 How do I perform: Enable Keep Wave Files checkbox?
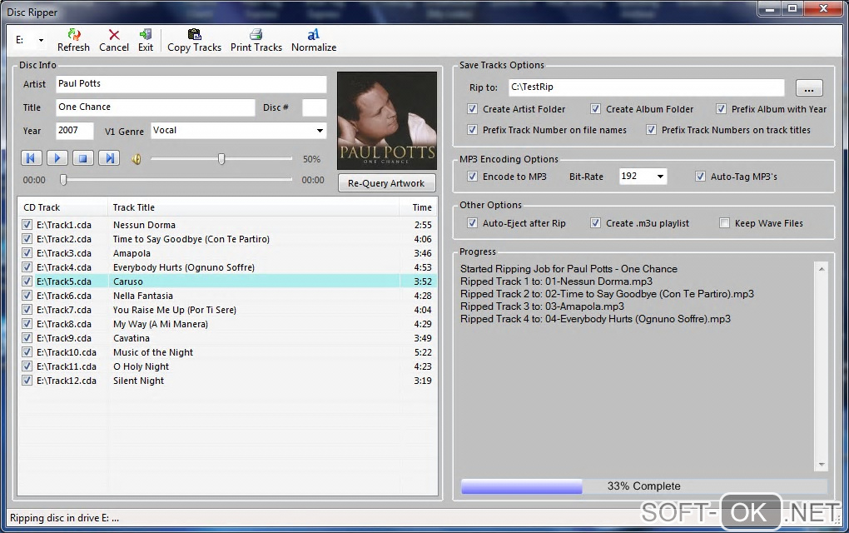[x=724, y=222]
